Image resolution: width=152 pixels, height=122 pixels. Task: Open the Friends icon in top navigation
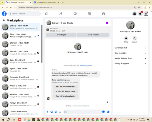(61, 14)
